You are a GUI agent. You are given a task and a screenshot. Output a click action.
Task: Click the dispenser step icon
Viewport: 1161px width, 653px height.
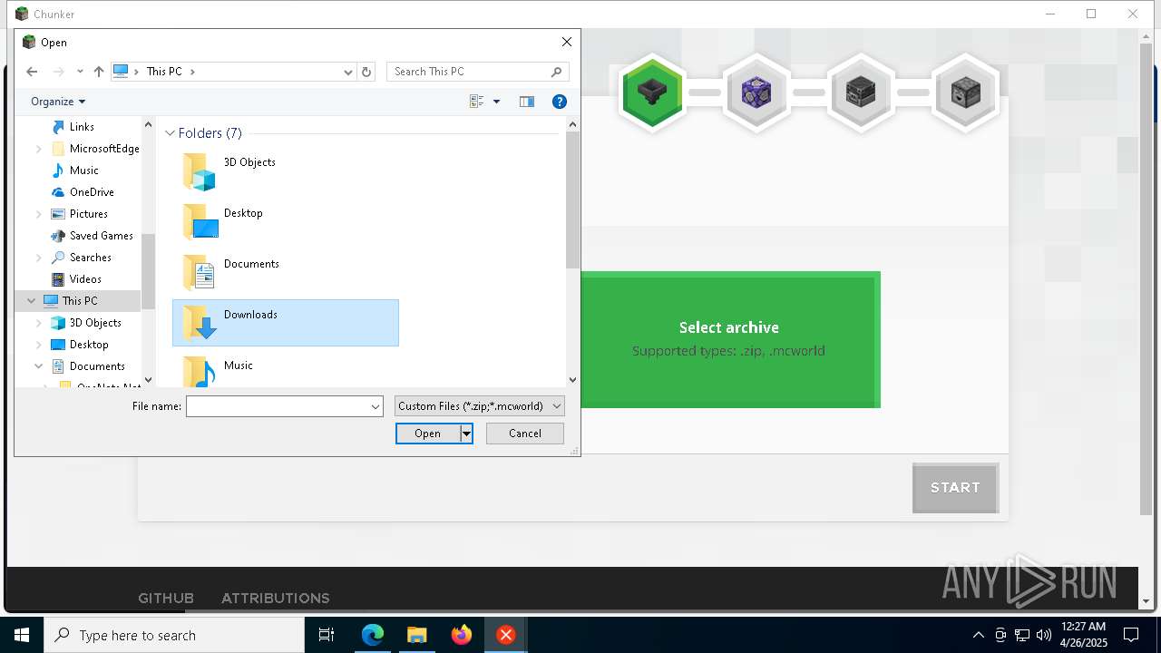965,93
